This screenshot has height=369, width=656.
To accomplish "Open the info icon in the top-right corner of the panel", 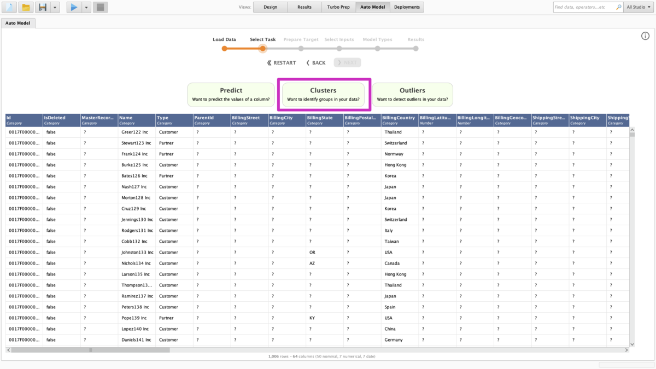I will [x=645, y=36].
